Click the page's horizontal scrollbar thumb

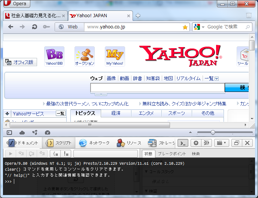tap(90, 125)
